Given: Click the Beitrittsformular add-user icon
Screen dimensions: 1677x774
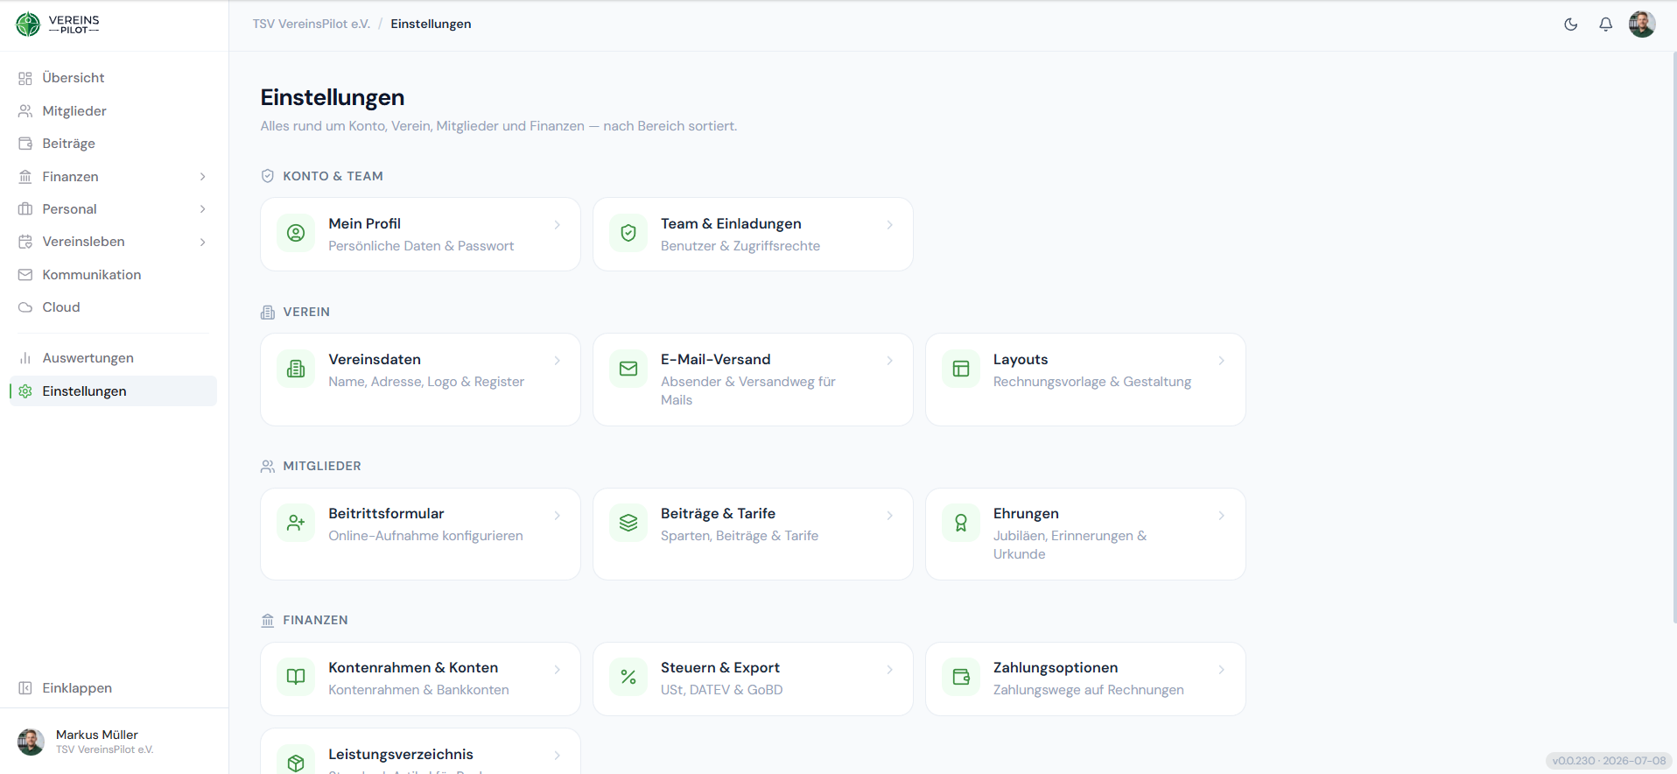Looking at the screenshot, I should 296,523.
